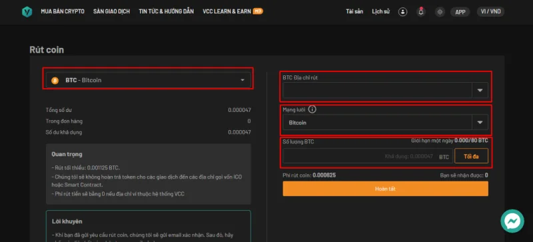Click the network info icon beside Mạng lưới
Viewport: 533px width, 242px height.
(x=312, y=109)
